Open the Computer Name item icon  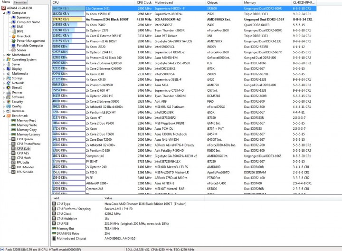pos(13,22)
